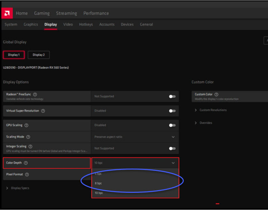Switch to the Graphics tab
The height and width of the screenshot is (210, 268).
point(31,24)
